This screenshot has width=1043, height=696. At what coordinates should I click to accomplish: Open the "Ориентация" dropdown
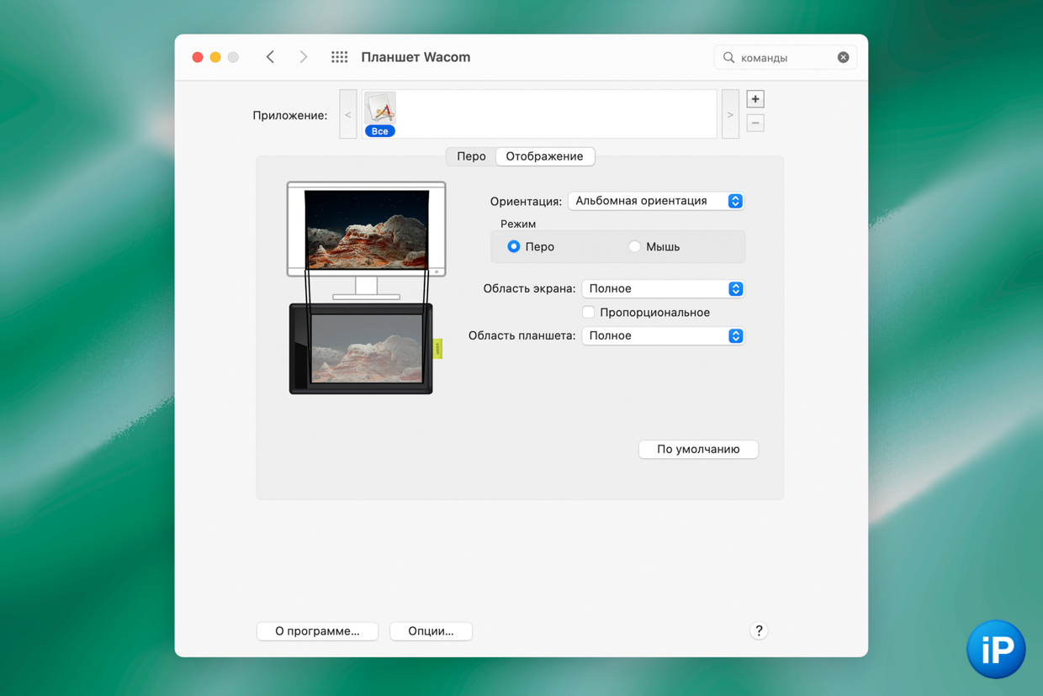655,201
